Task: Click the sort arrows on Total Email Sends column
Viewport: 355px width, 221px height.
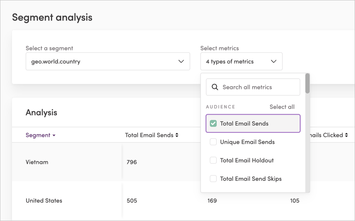Action: coord(176,135)
